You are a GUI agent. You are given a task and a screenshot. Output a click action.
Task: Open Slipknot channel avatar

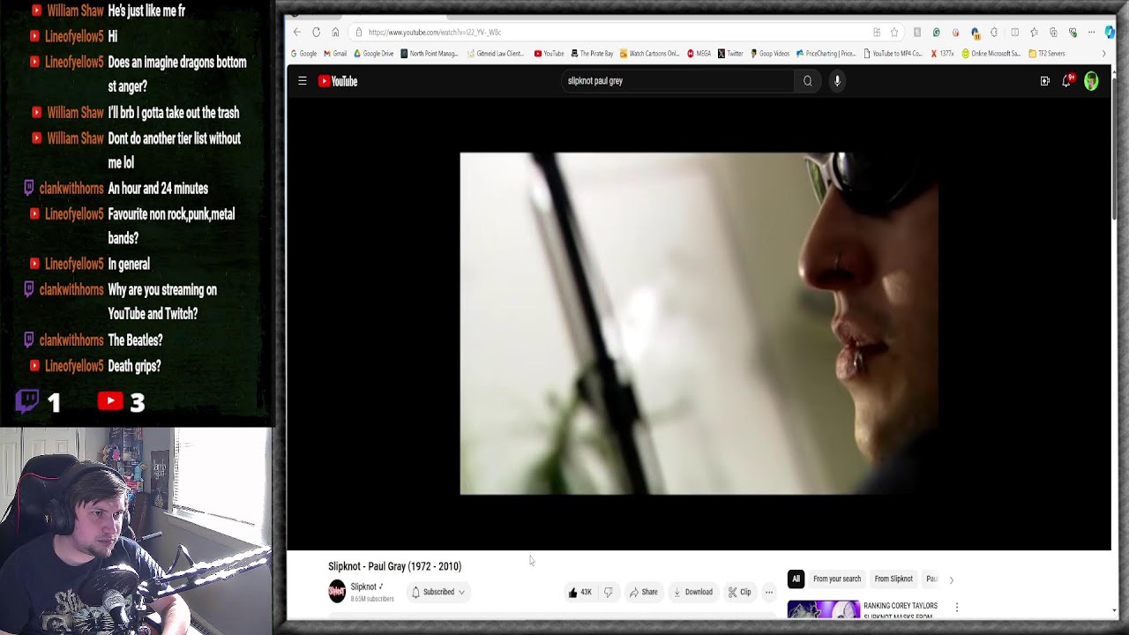(x=337, y=592)
